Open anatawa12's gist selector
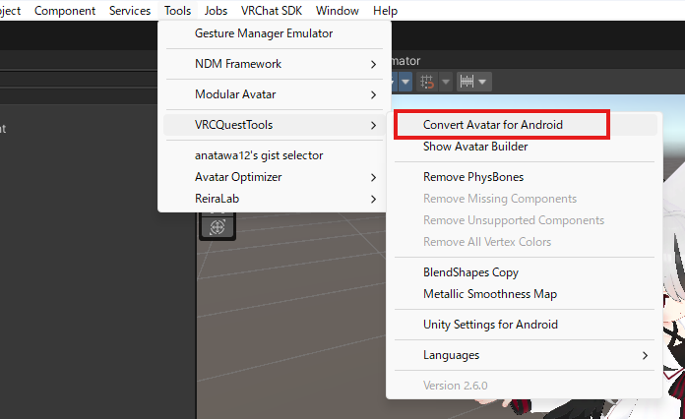The height and width of the screenshot is (419, 685). click(275, 155)
